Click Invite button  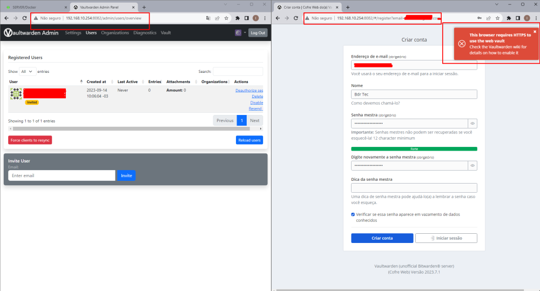126,175
